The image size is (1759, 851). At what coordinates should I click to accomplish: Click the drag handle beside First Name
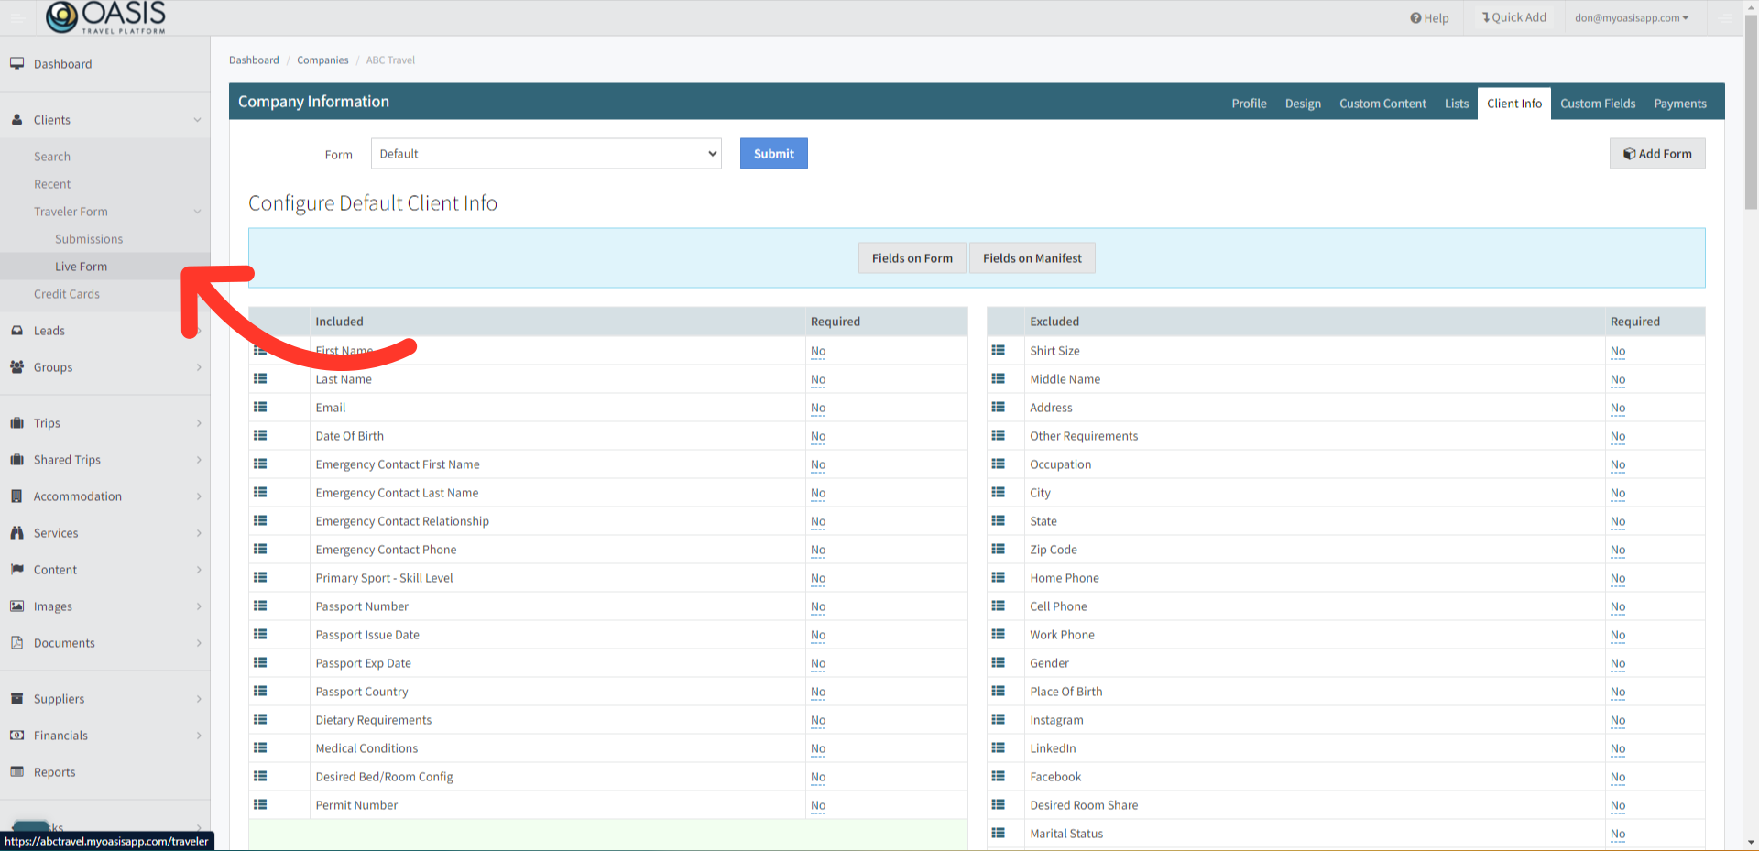tap(260, 350)
